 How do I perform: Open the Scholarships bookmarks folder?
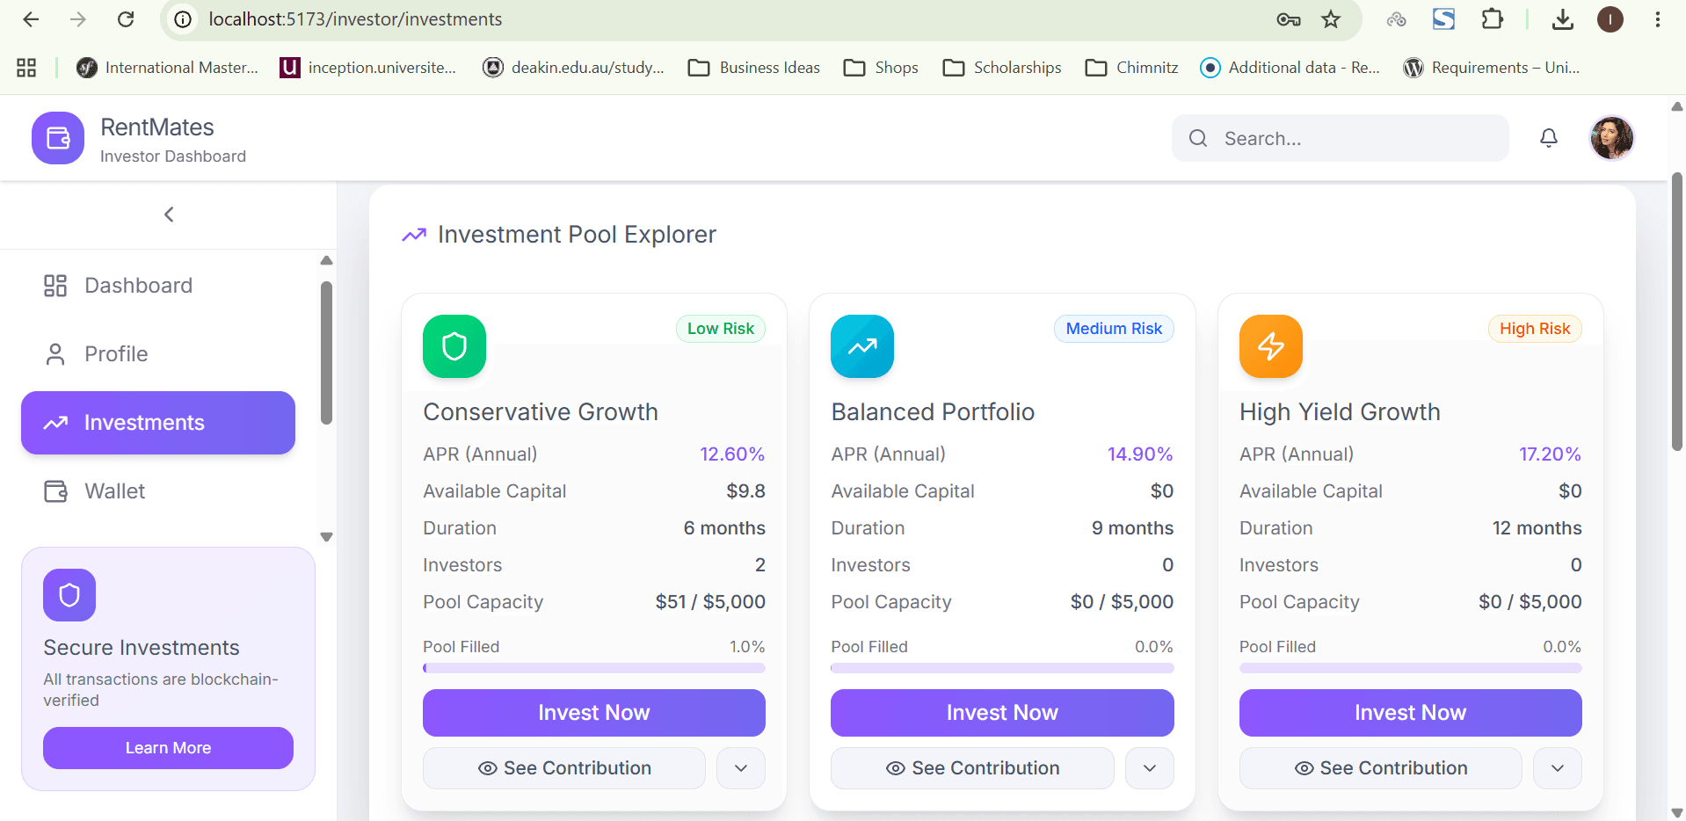[1002, 68]
